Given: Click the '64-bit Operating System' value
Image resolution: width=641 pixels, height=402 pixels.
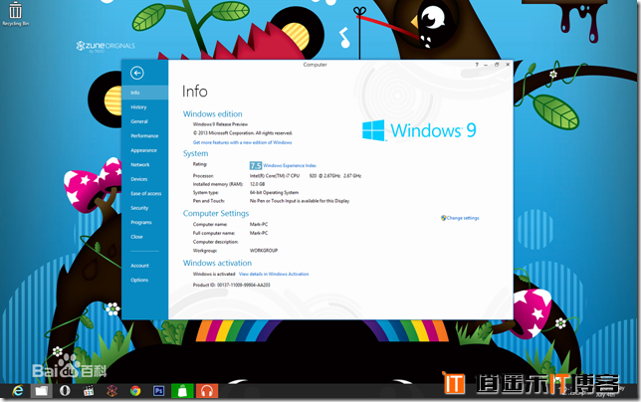Looking at the screenshot, I should point(275,192).
